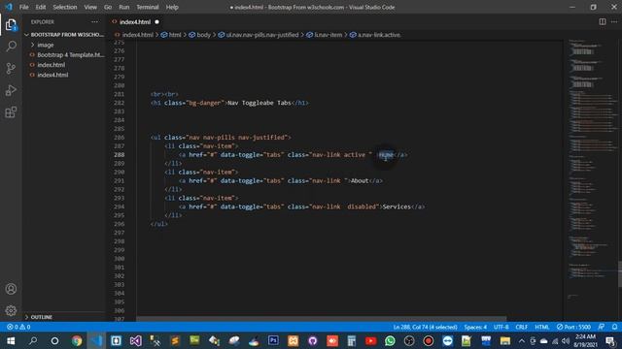The width and height of the screenshot is (622, 349).
Task: Click the vertical scrollbar thumb in the editor
Action: tap(620, 273)
